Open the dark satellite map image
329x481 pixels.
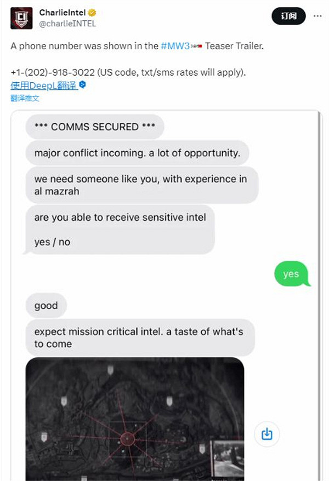point(135,419)
